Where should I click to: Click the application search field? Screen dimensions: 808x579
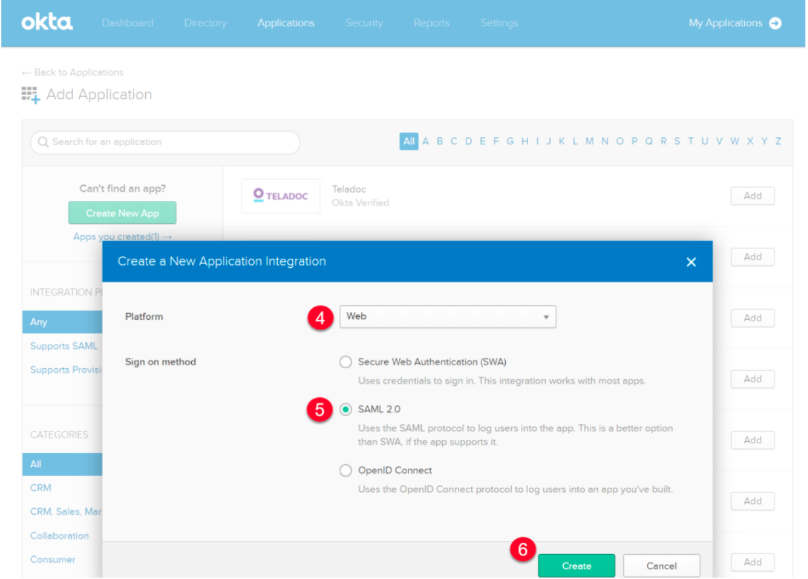164,142
